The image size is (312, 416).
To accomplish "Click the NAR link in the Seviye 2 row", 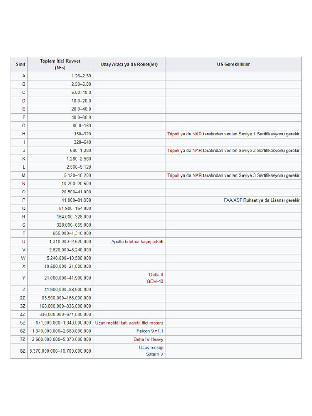I will point(197,151).
